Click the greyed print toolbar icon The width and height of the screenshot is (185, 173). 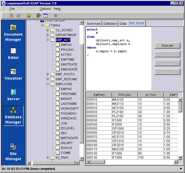[x=18, y=15]
